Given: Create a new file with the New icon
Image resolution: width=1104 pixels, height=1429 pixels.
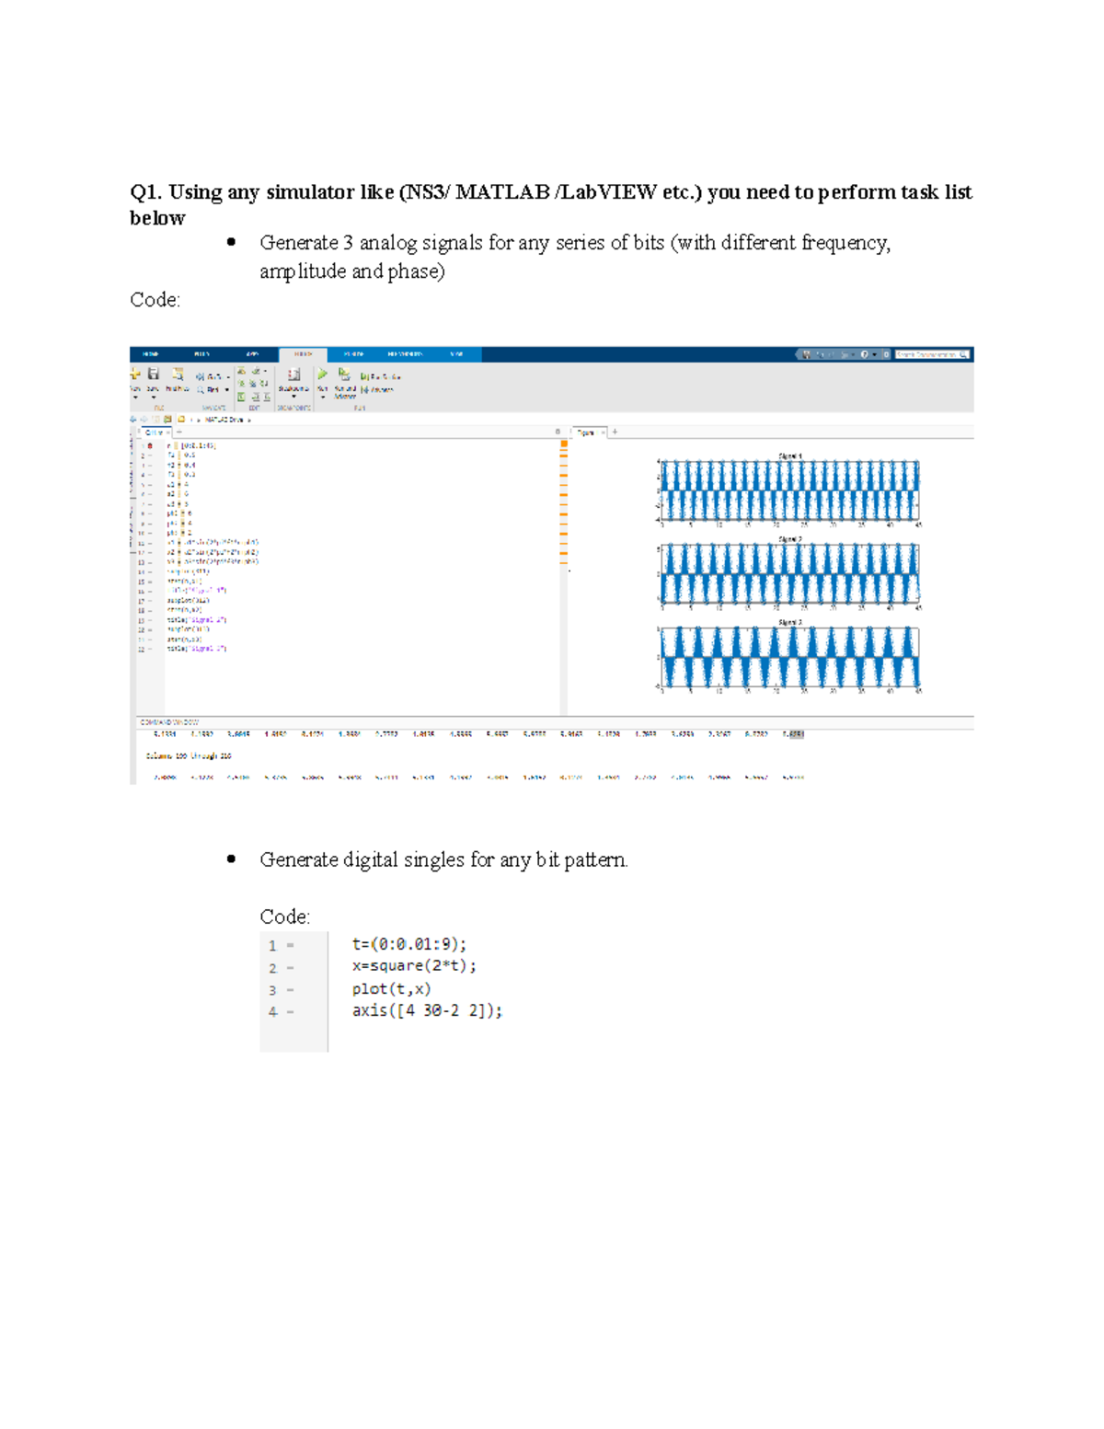Looking at the screenshot, I should (x=135, y=373).
